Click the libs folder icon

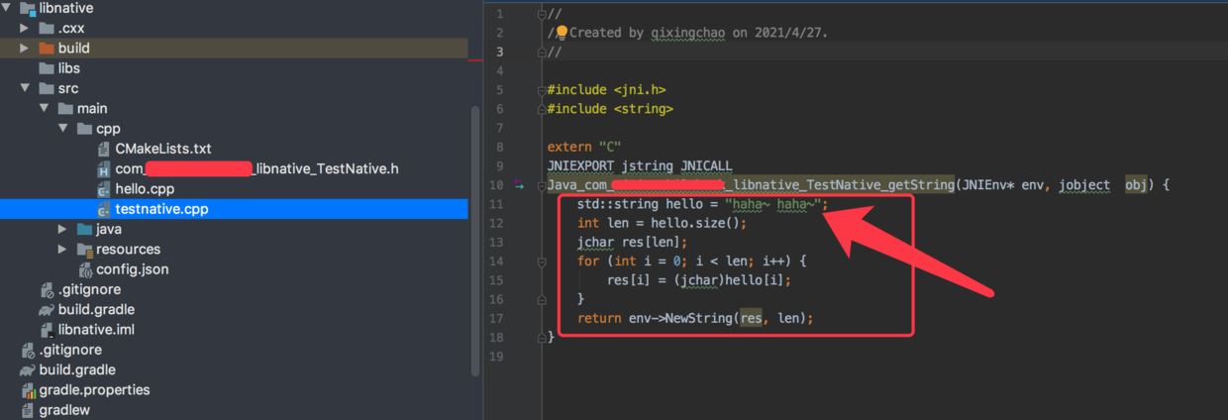(47, 68)
